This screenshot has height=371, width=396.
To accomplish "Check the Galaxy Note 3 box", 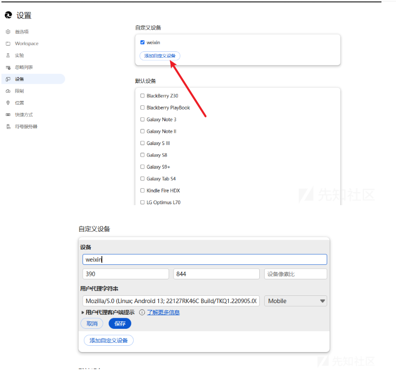I will [143, 119].
